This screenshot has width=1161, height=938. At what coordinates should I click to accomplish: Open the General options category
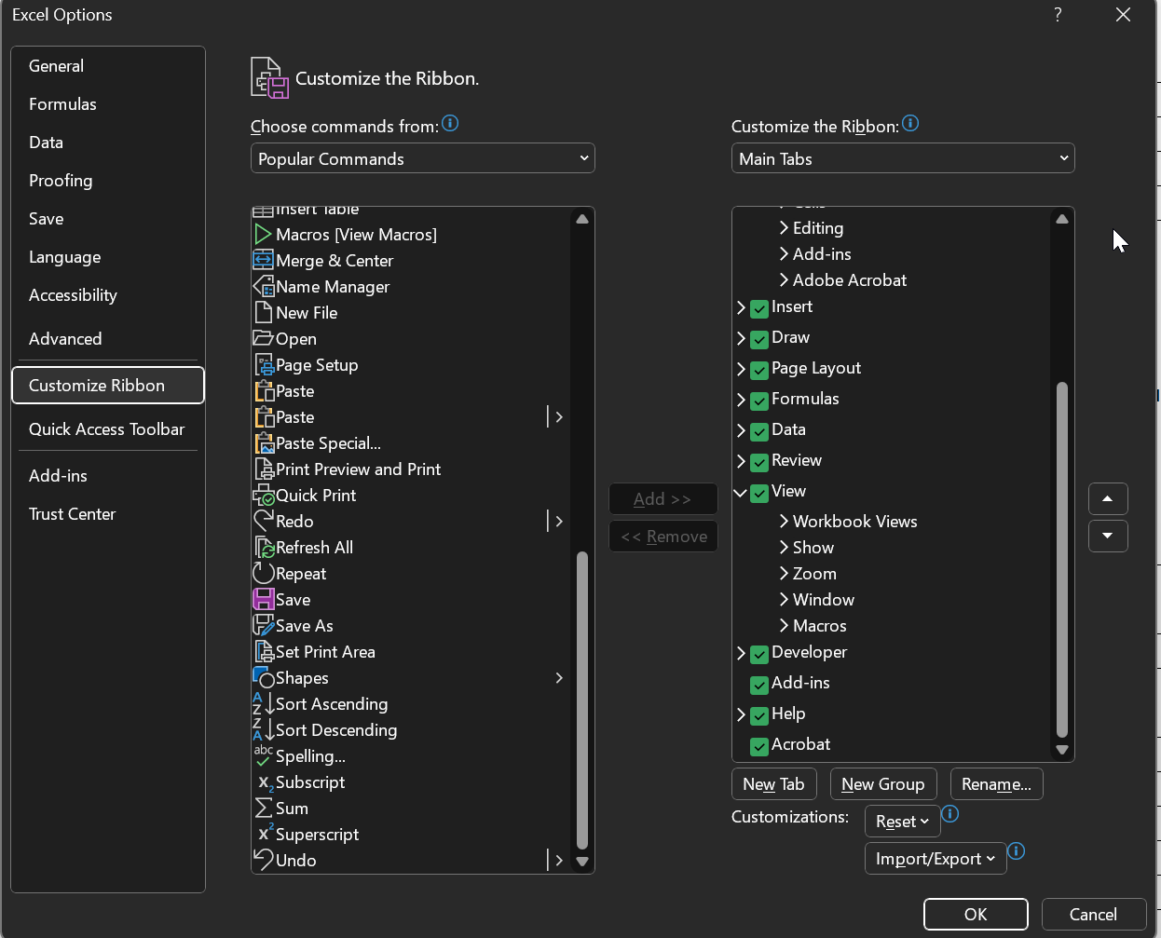tap(108, 66)
